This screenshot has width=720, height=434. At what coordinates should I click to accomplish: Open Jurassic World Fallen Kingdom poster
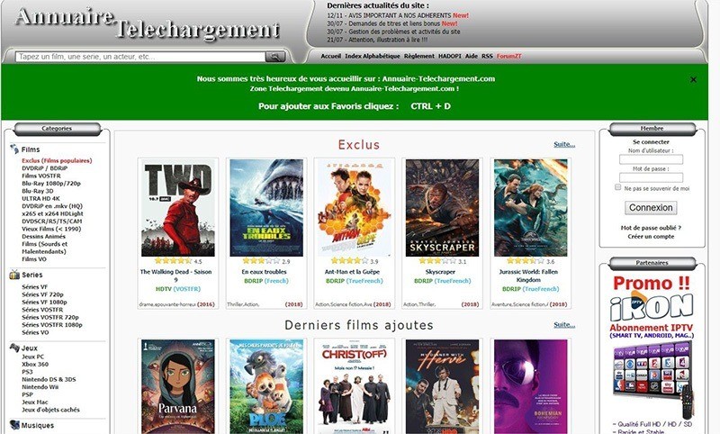pos(530,208)
